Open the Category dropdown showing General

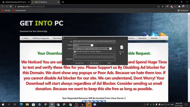point(92,45)
